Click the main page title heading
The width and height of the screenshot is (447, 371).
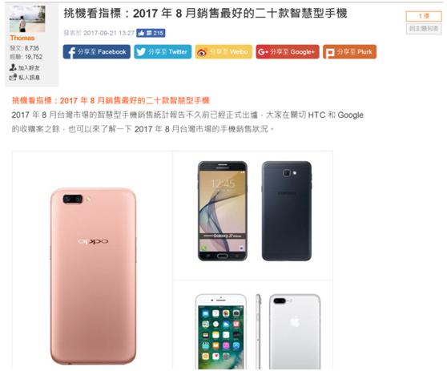coord(205,14)
